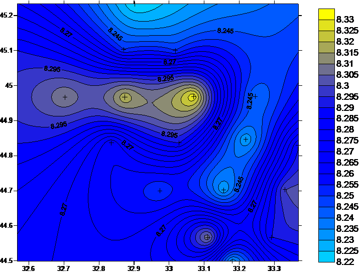Image resolution: width=359 pixels, height=273 pixels.
Task: Click the vertical 8.27 label on the lower-left side
Action: pos(64,209)
